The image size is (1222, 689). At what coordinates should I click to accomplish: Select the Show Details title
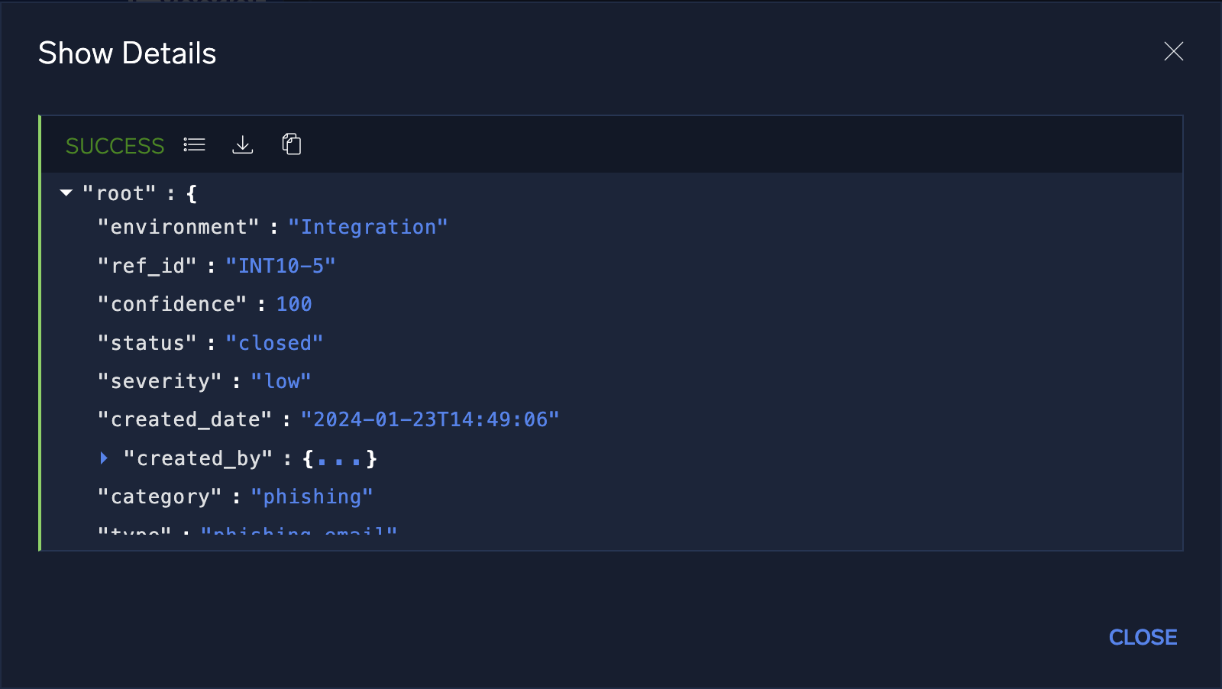click(x=128, y=53)
